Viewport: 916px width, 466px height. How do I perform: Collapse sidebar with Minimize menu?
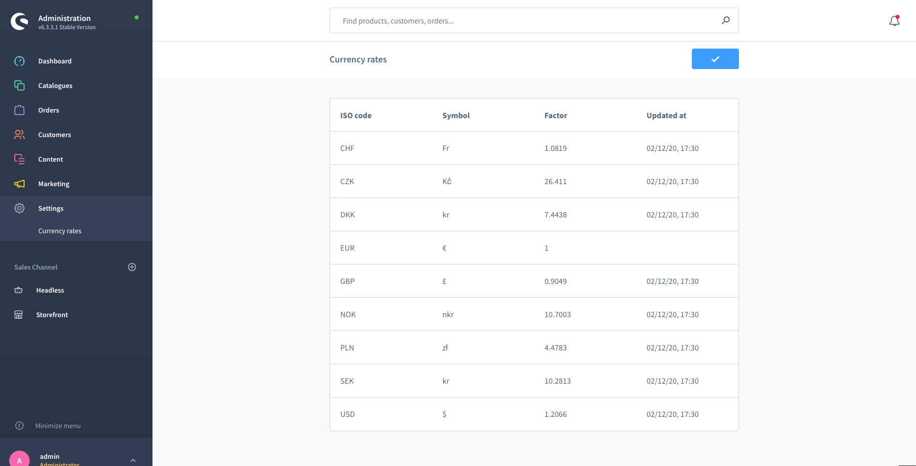pyautogui.click(x=57, y=426)
